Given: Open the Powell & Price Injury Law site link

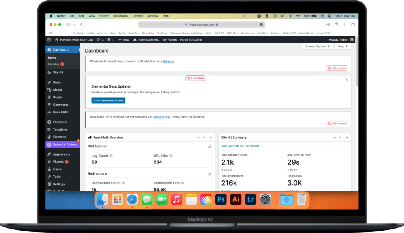Looking at the screenshot, I should tap(74, 40).
